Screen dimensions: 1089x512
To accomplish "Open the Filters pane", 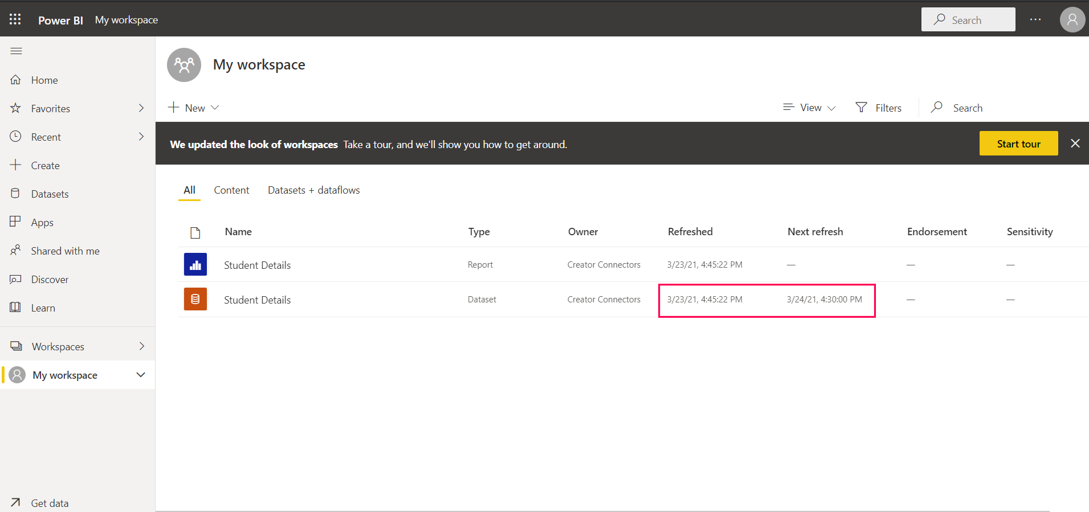I will click(879, 108).
